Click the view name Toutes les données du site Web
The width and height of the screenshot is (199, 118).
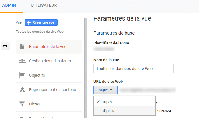pos(40,32)
